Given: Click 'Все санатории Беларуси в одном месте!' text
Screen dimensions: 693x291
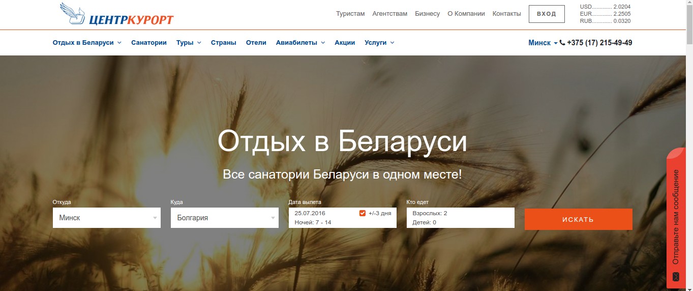Looking at the screenshot, I should point(342,174).
